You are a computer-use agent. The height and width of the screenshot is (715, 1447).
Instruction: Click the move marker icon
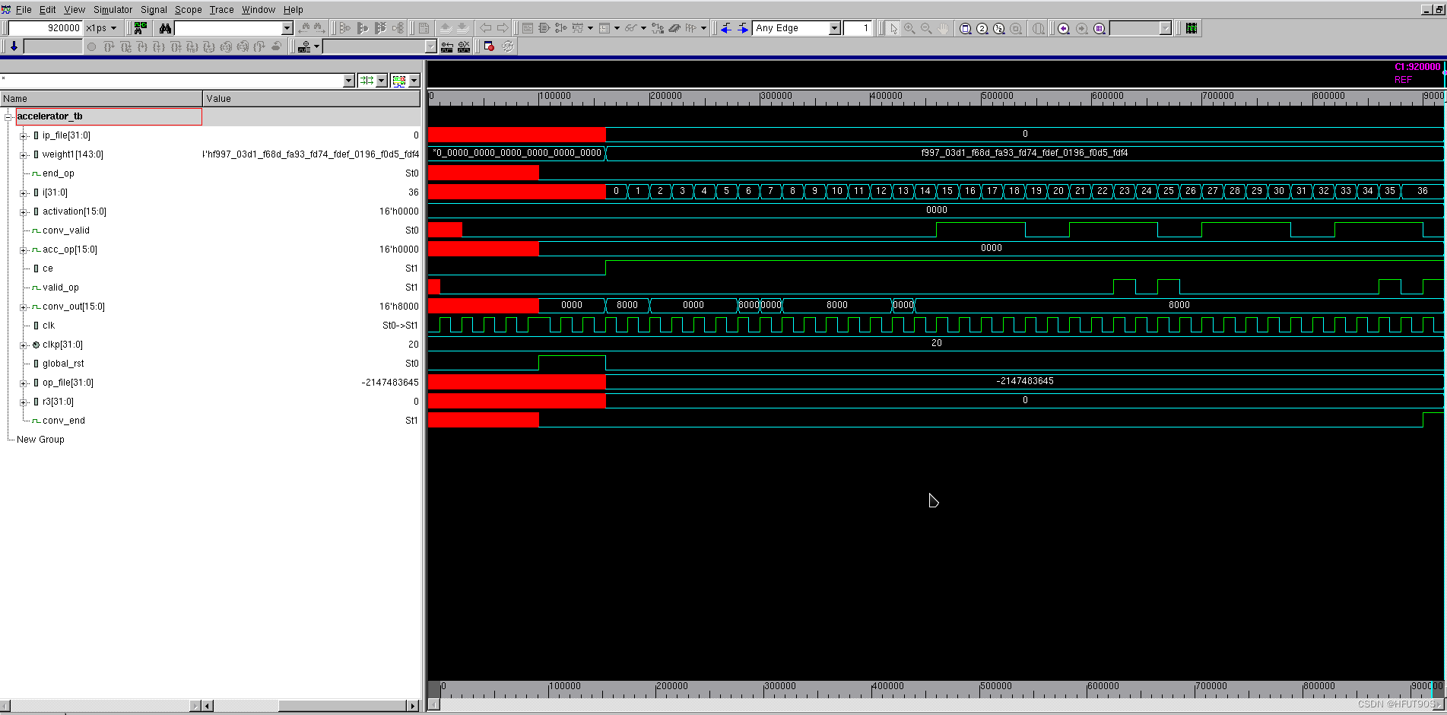click(x=447, y=46)
